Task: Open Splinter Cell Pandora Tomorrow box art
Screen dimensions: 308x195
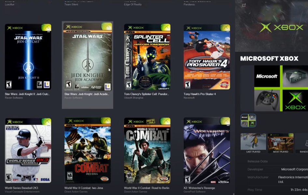Action: click(147, 57)
